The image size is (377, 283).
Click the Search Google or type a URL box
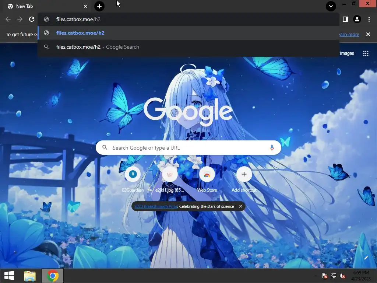[x=188, y=148]
